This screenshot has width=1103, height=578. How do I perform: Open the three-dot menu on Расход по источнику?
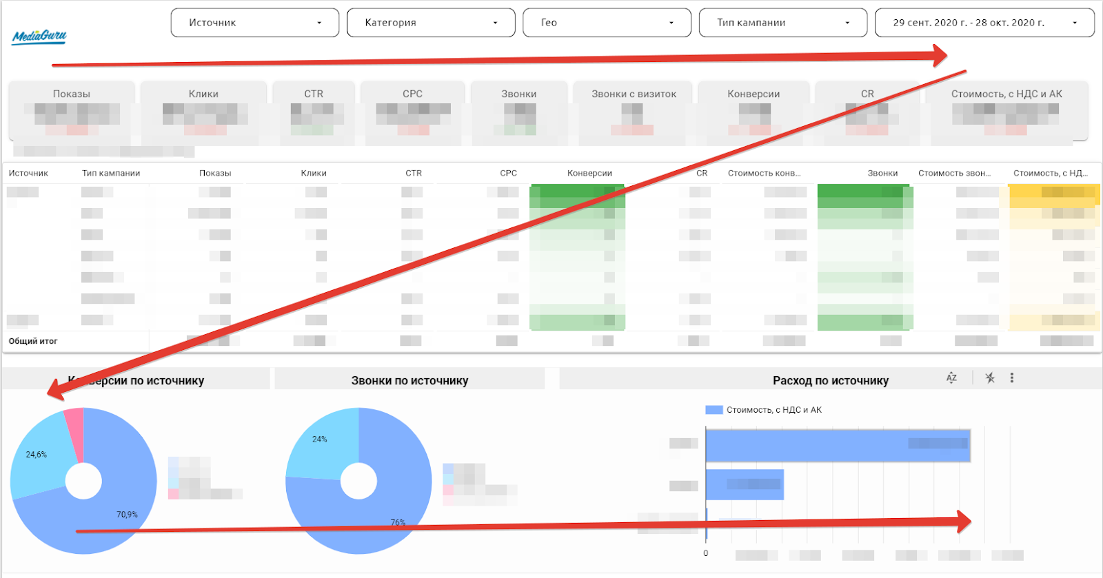(x=1011, y=378)
